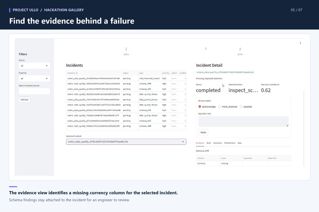Click the green incident ID code in Incident Detail

pyautogui.click(x=225, y=72)
